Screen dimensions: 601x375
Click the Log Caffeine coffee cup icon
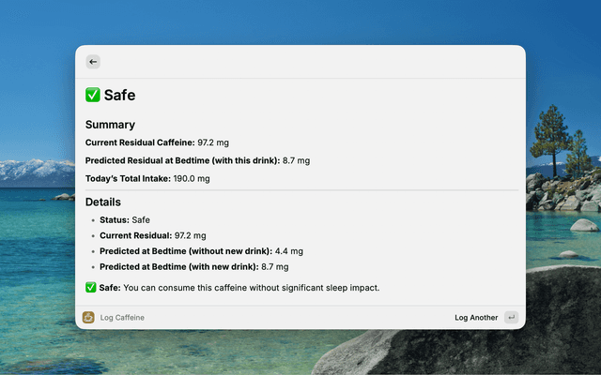coord(88,318)
